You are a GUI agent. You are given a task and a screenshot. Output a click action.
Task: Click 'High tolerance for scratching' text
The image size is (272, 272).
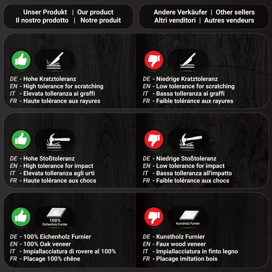[63, 86]
